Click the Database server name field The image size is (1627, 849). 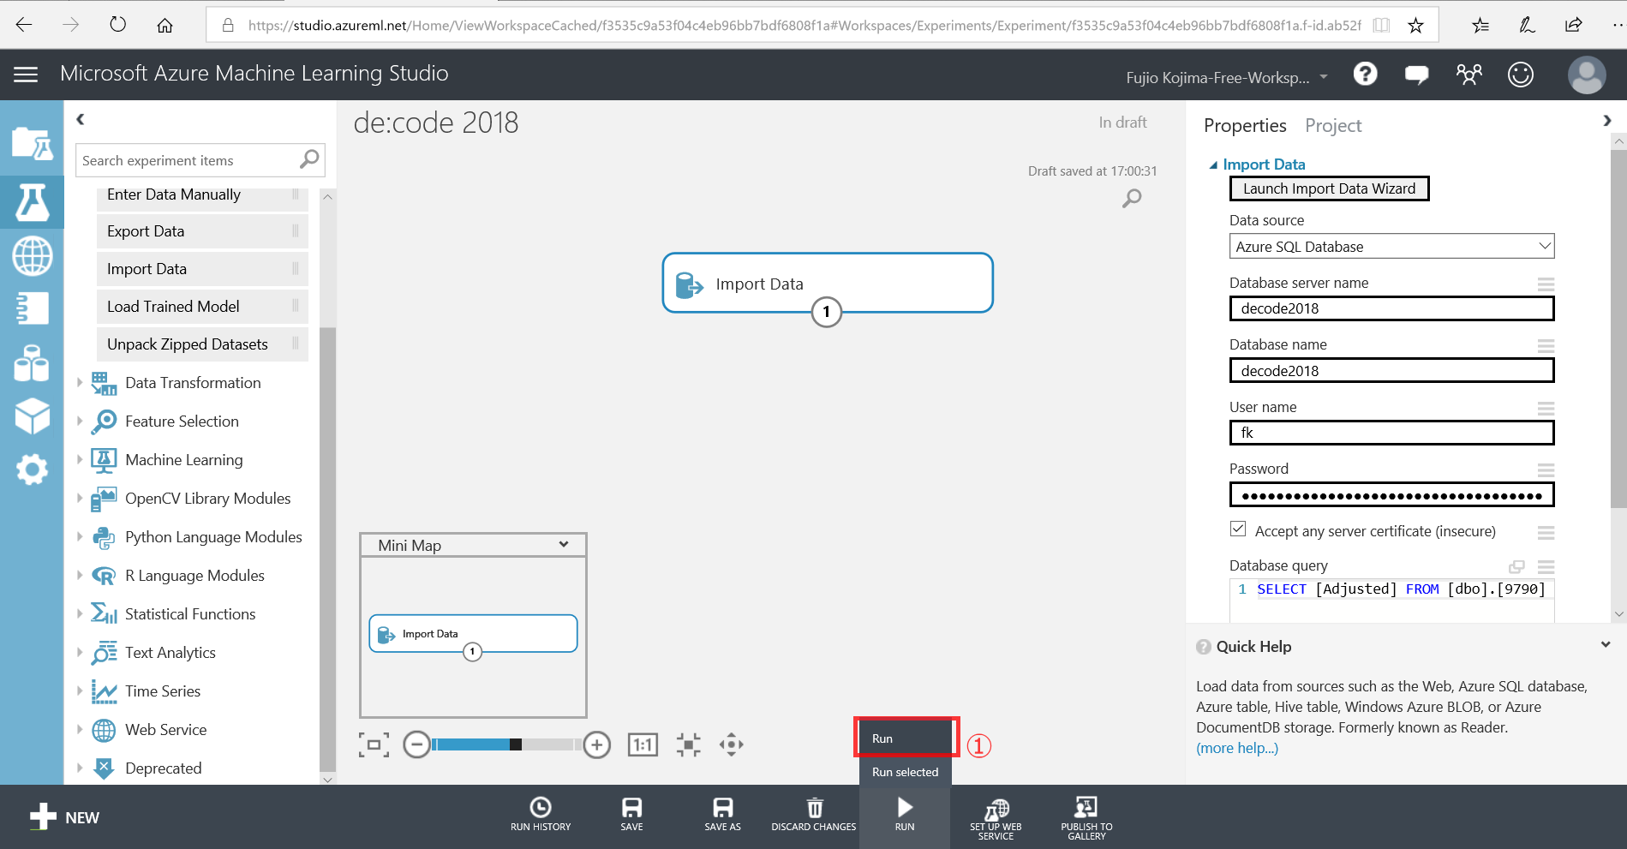coord(1391,308)
